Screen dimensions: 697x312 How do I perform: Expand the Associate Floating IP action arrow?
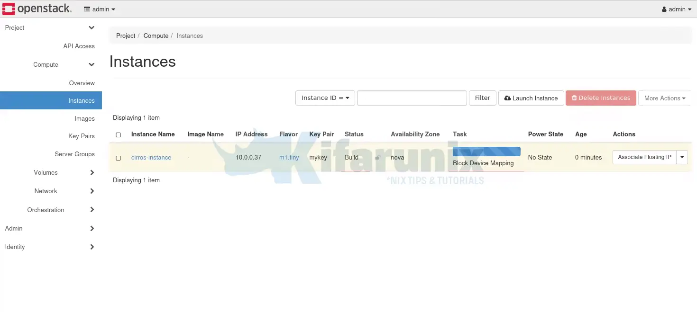[682, 157]
